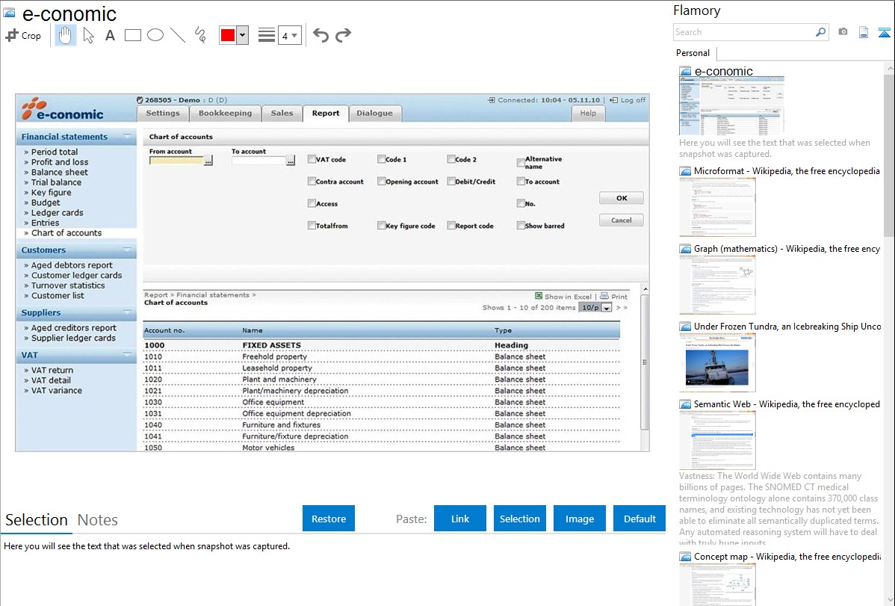Enable the Code 1 checkbox
Image resolution: width=895 pixels, height=606 pixels.
(381, 159)
